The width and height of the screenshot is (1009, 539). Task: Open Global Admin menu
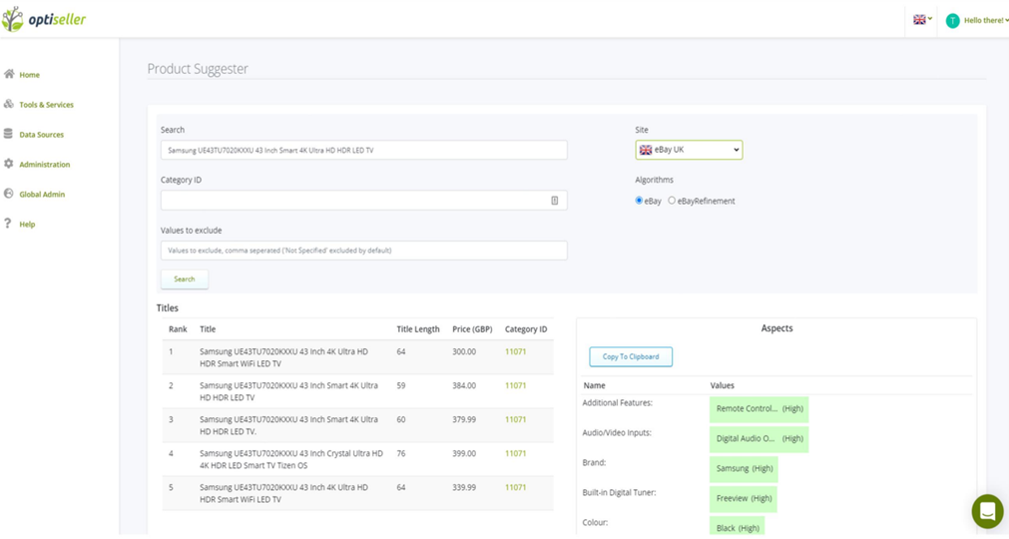pyautogui.click(x=42, y=195)
